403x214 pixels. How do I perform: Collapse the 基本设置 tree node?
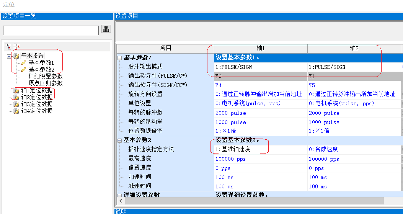[x=9, y=56]
